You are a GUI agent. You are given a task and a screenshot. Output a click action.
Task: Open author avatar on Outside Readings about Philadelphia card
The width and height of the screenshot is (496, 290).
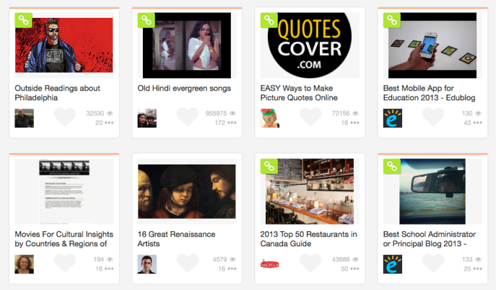coord(24,118)
